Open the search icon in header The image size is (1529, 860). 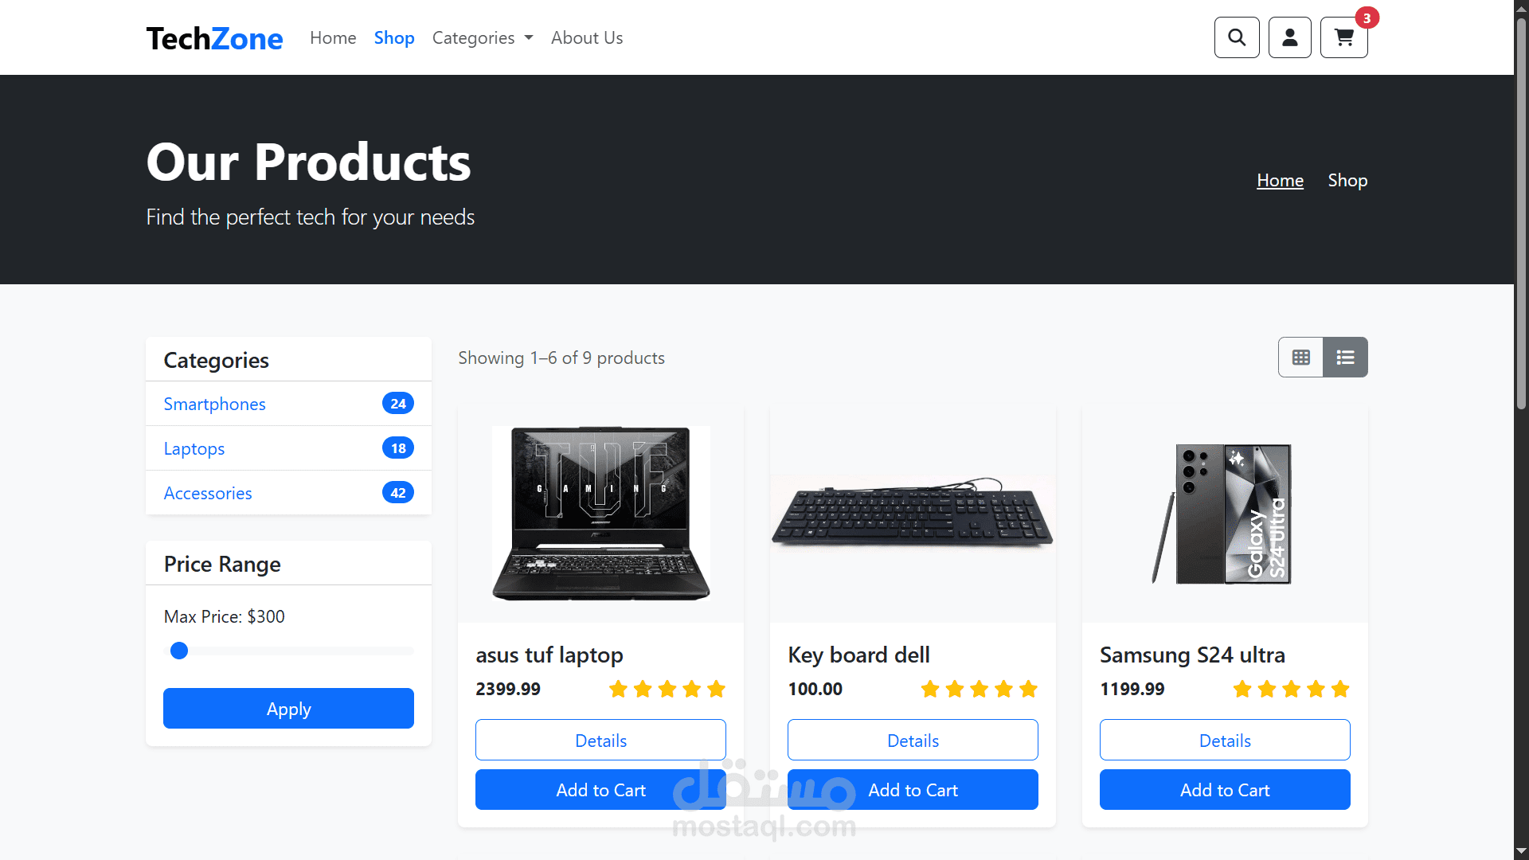(1237, 37)
